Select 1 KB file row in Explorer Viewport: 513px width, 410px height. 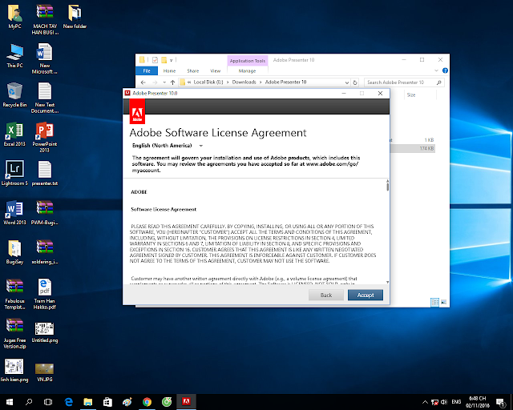click(413, 140)
